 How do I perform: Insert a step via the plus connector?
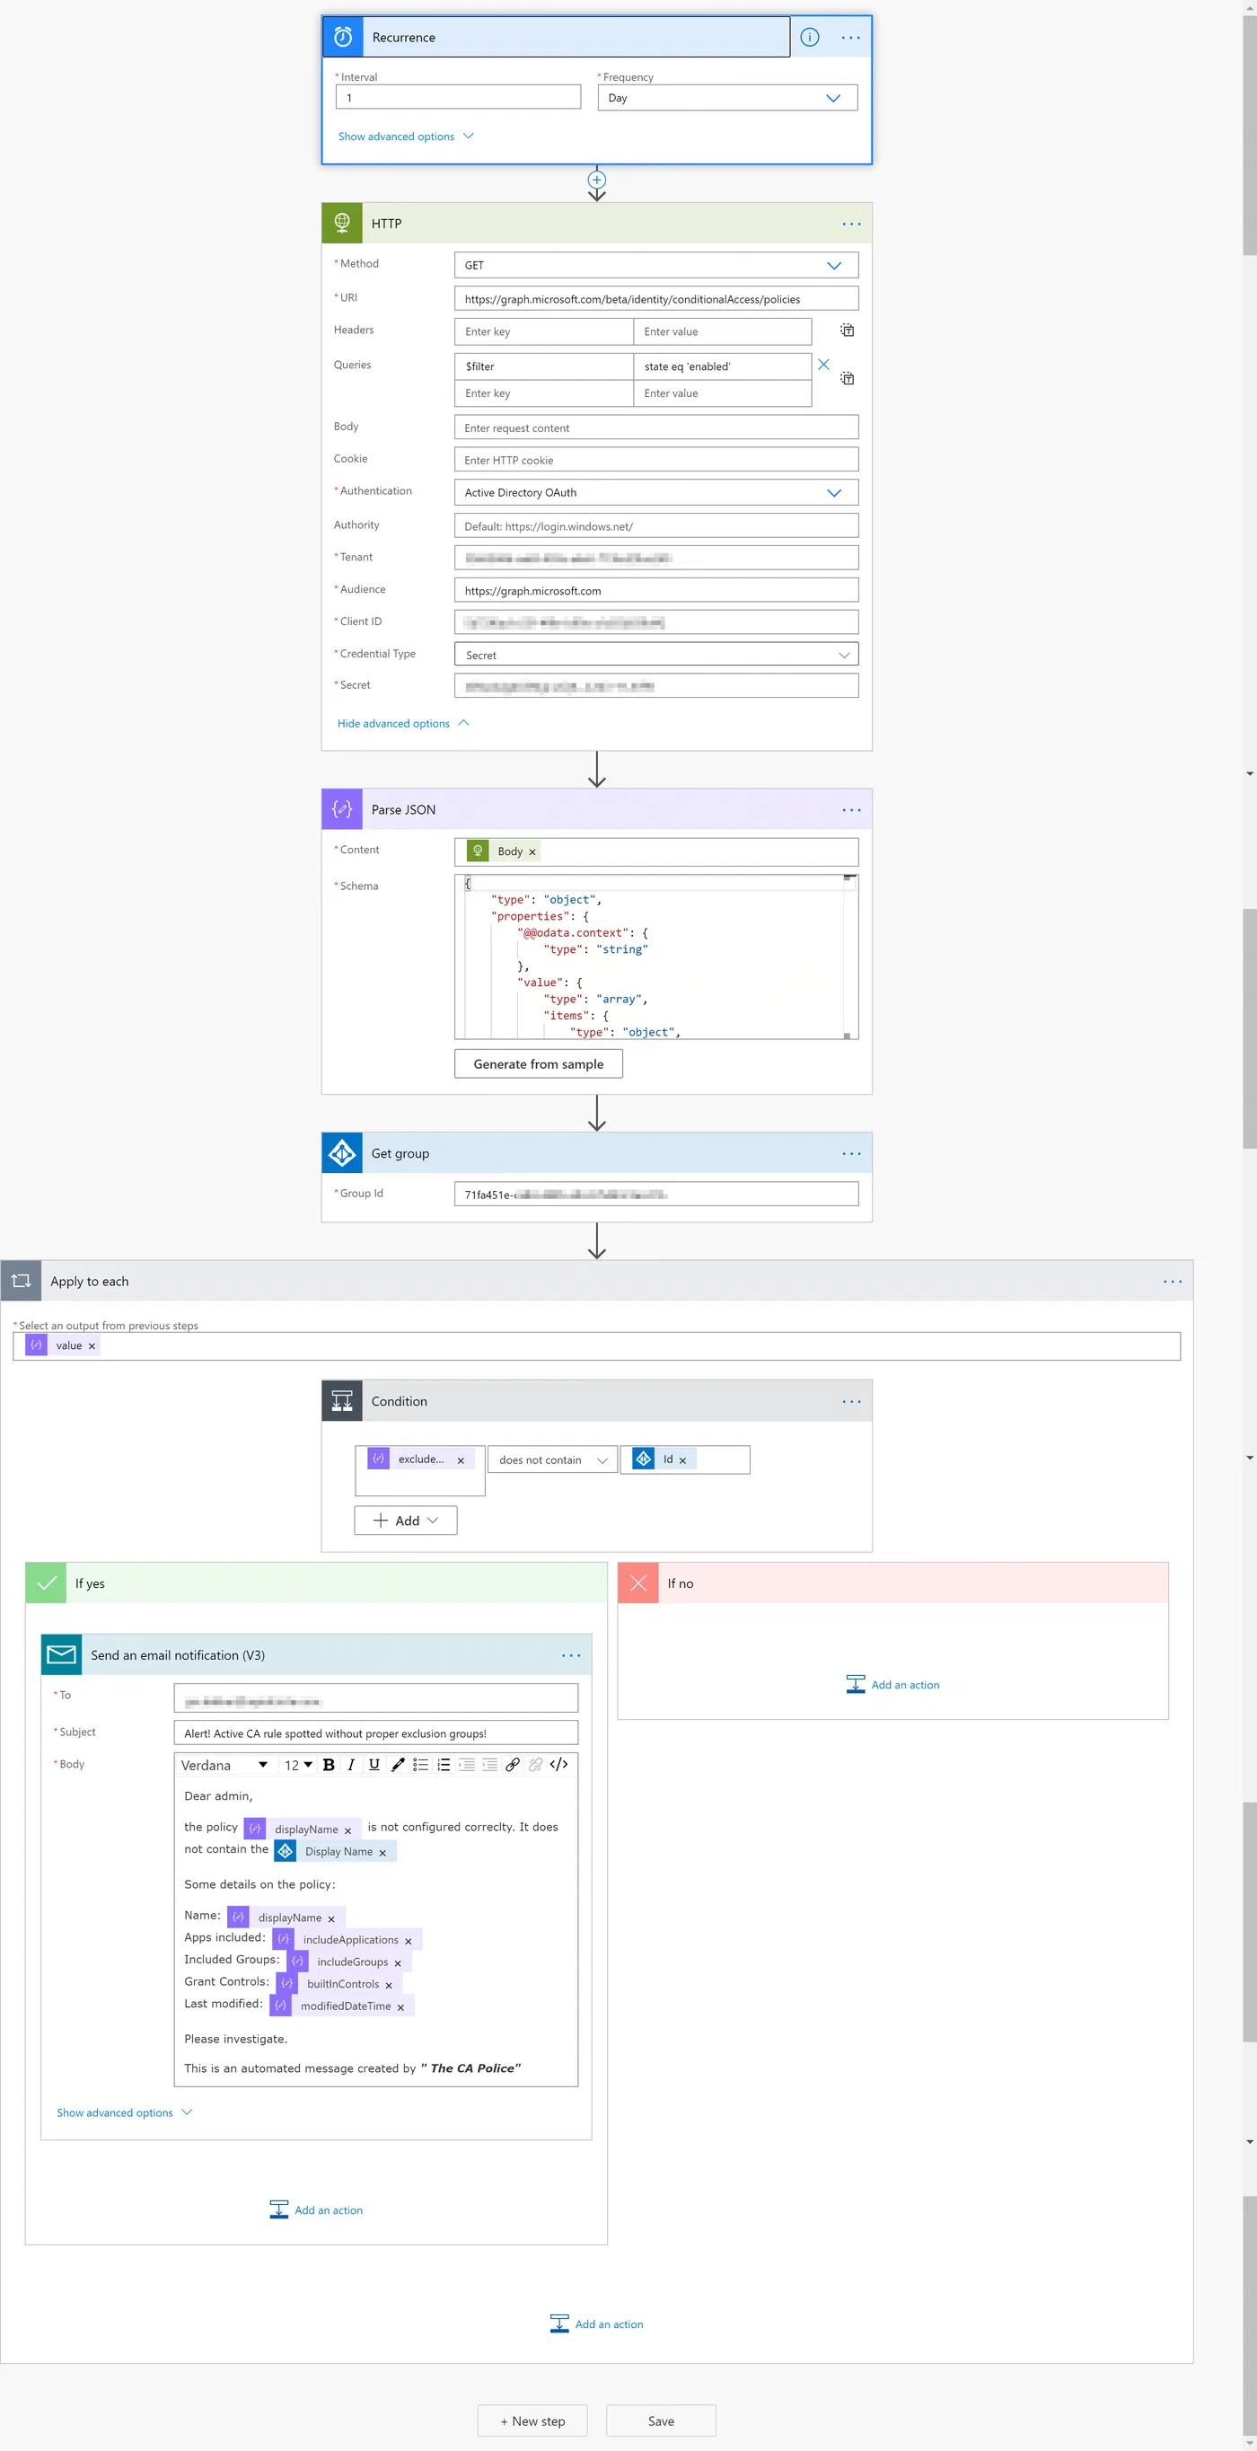(596, 179)
